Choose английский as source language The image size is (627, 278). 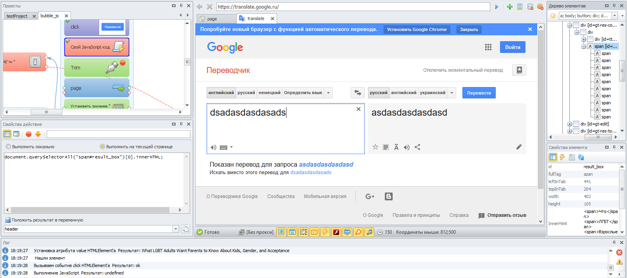pos(221,93)
